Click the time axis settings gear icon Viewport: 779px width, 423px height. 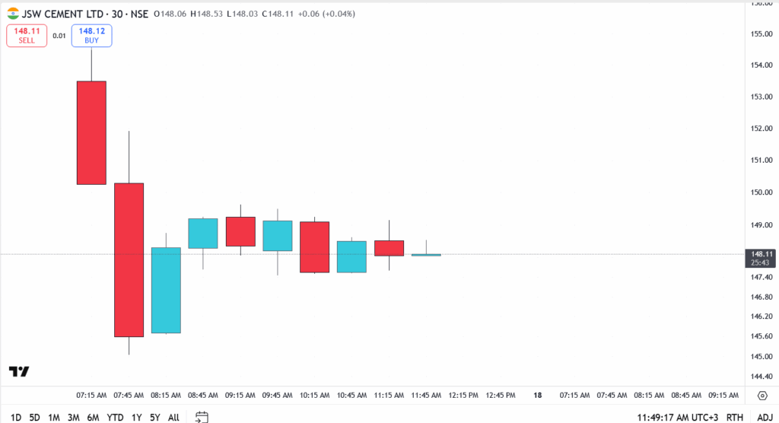762,396
